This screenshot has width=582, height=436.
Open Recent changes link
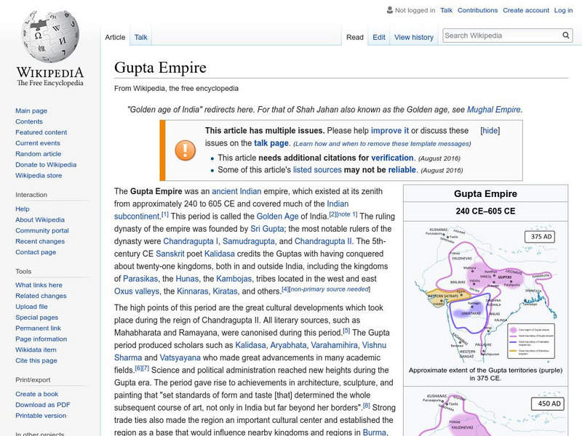(40, 241)
